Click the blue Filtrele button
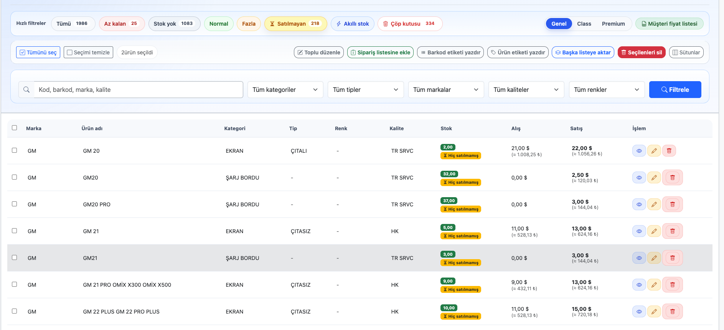The width and height of the screenshot is (724, 330). pyautogui.click(x=675, y=90)
